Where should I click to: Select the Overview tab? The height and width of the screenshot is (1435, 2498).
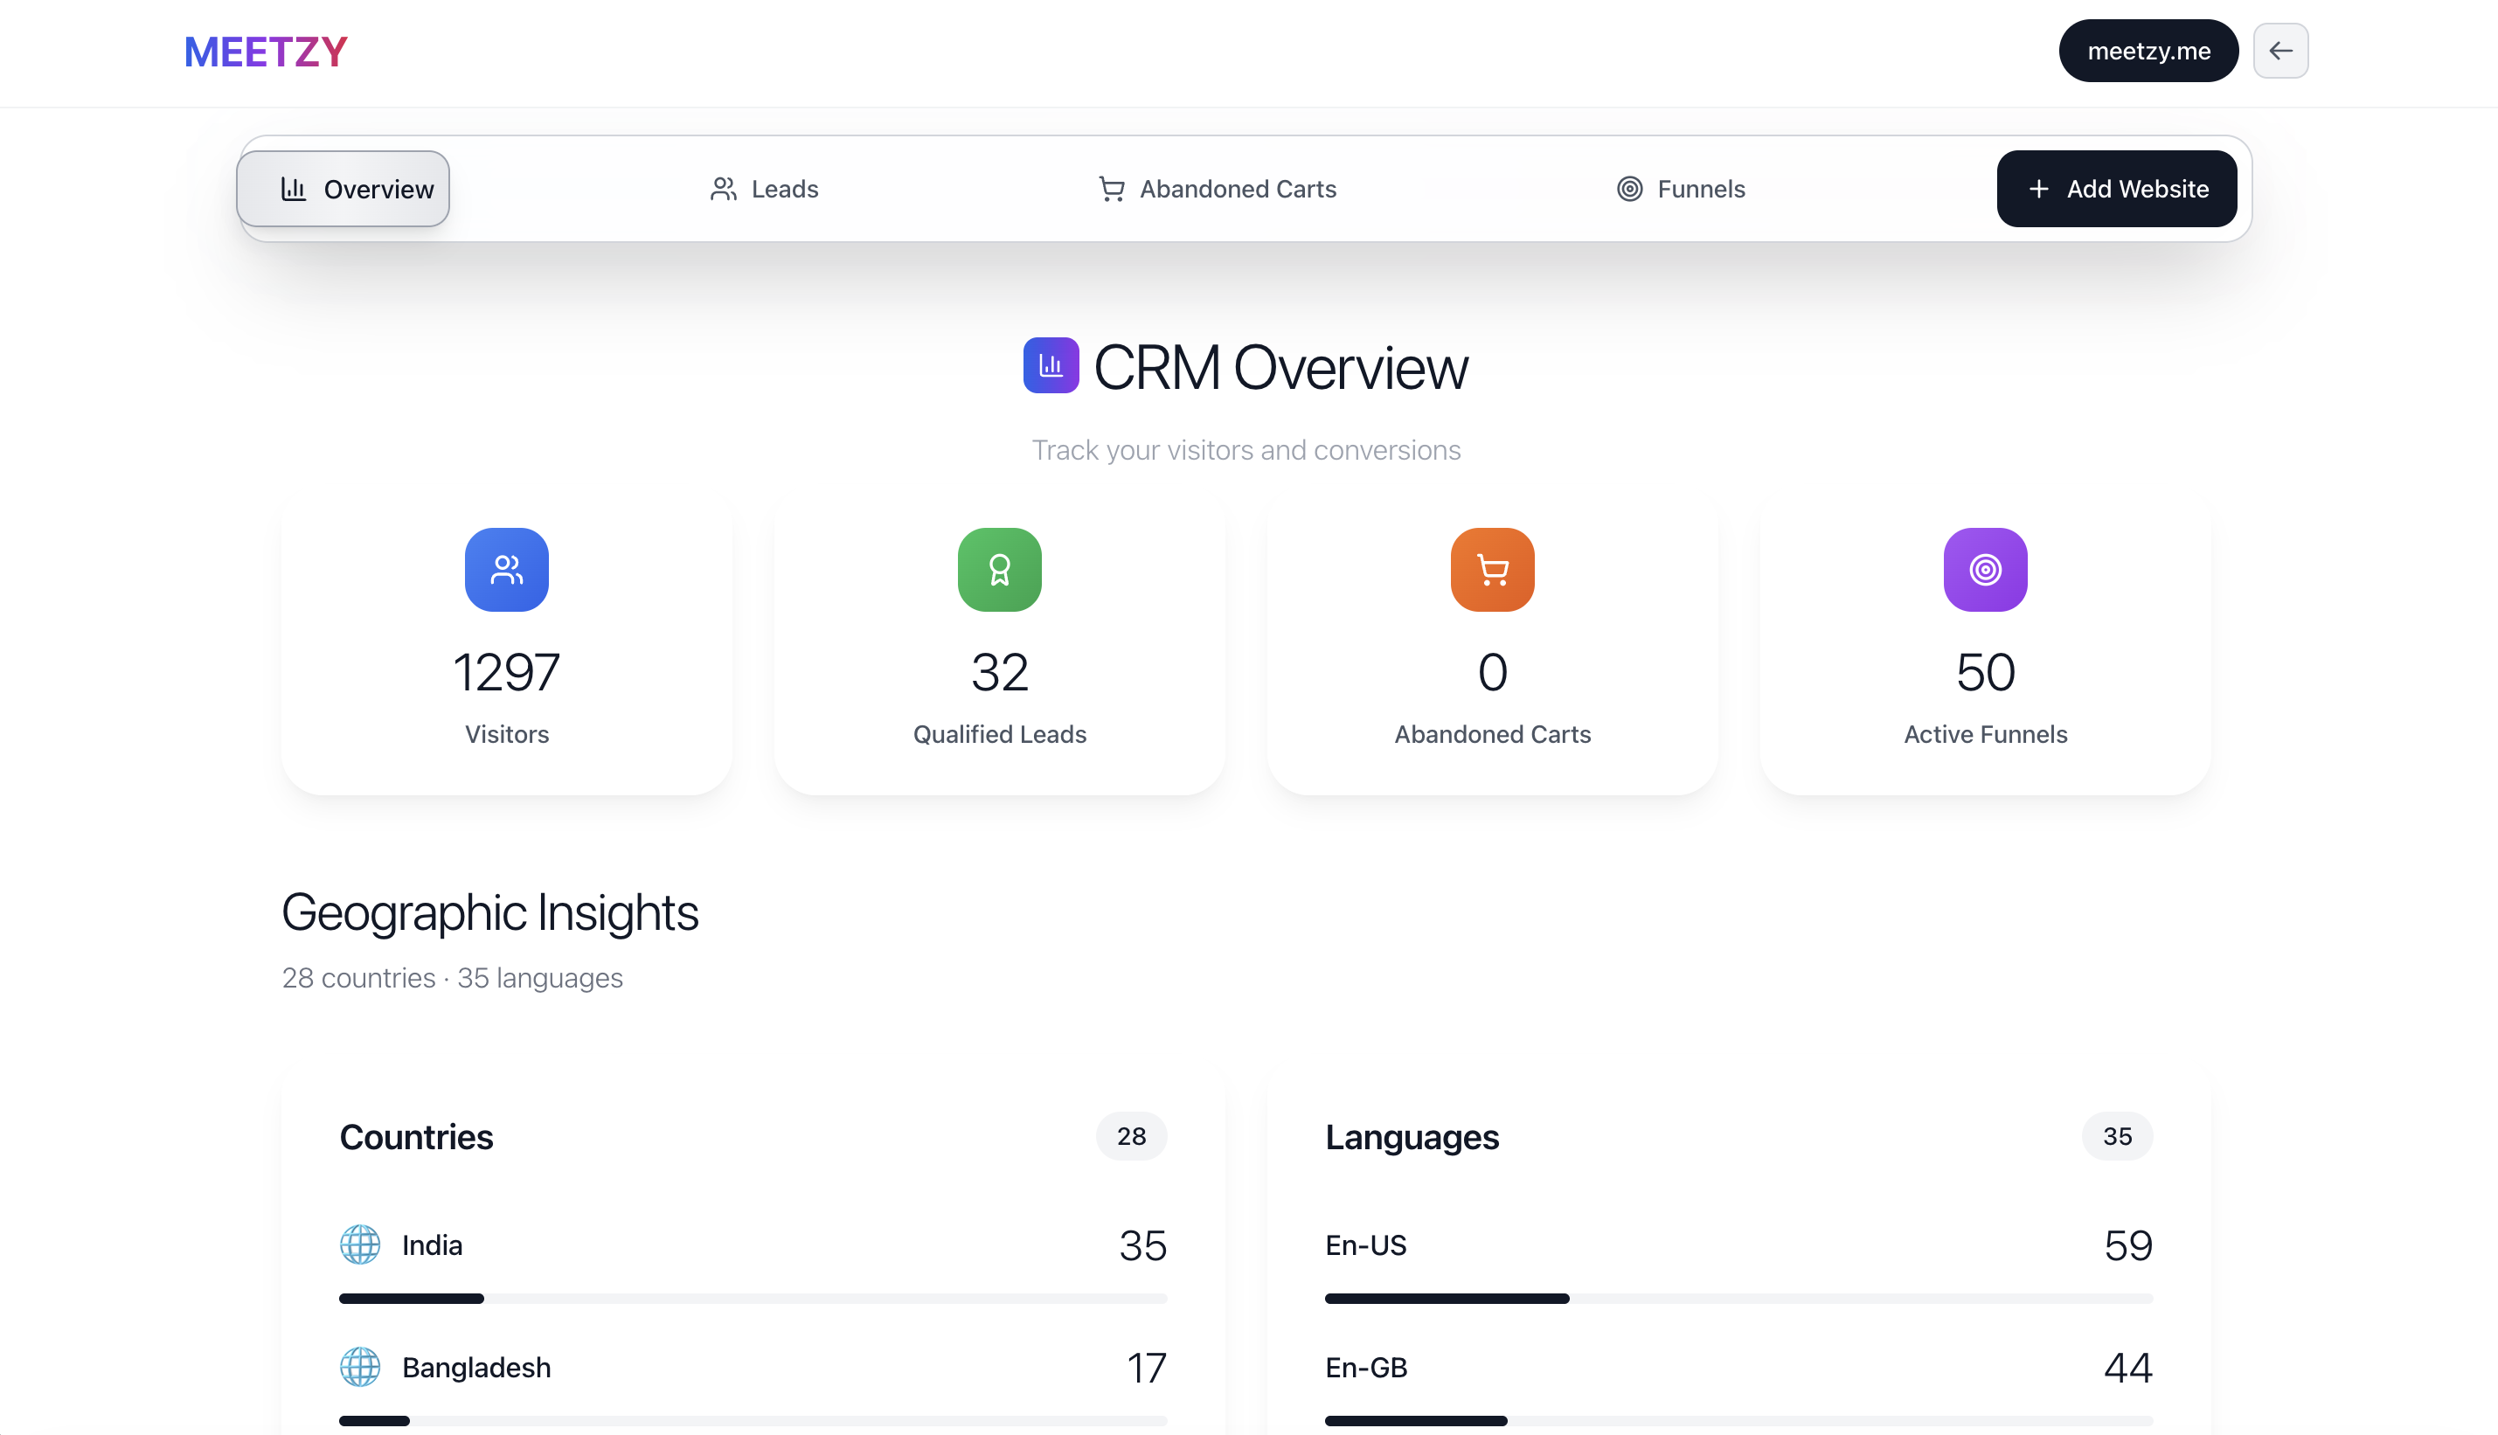[343, 190]
